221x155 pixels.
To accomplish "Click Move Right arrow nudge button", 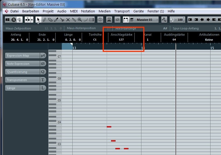I will (208, 20).
